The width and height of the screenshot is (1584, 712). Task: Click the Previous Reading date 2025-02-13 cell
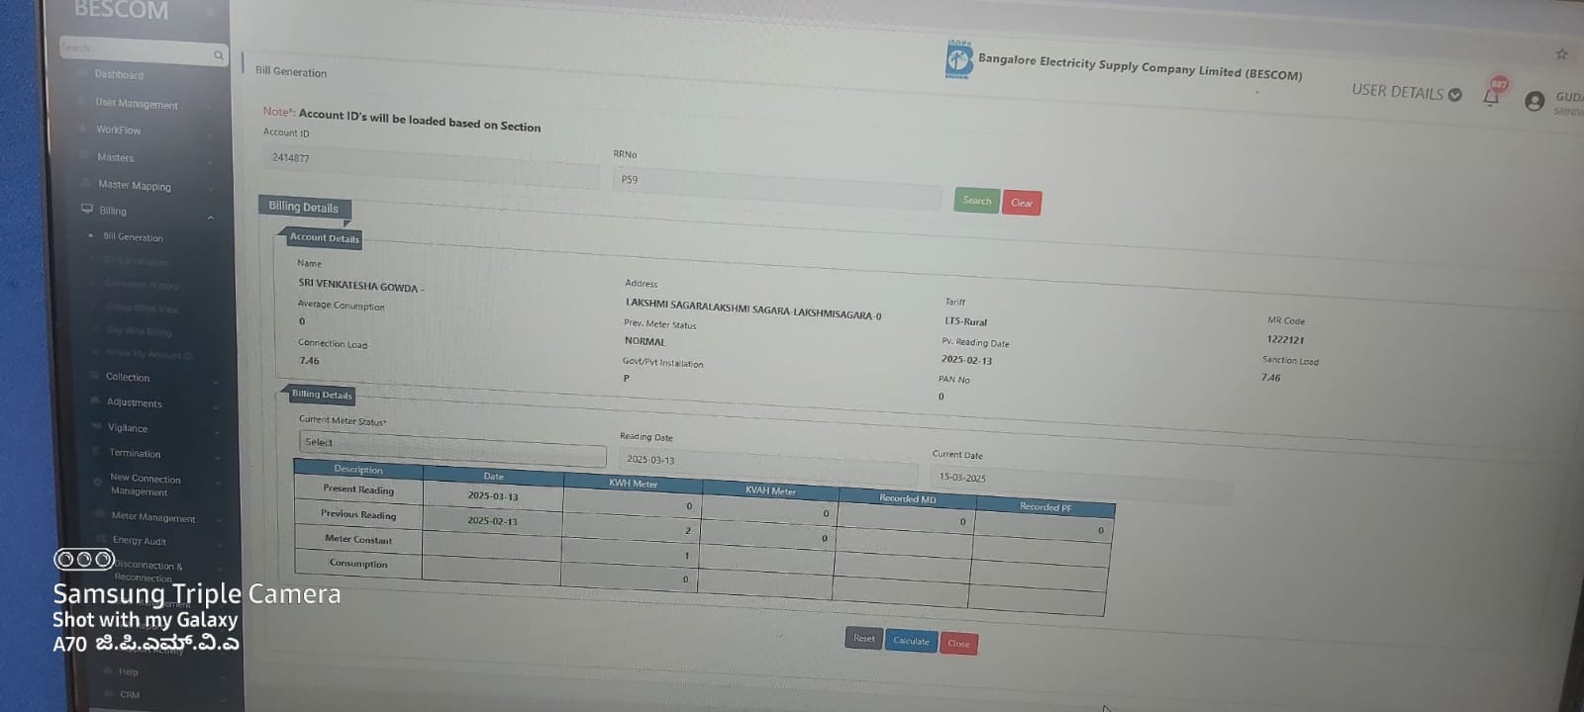(493, 520)
